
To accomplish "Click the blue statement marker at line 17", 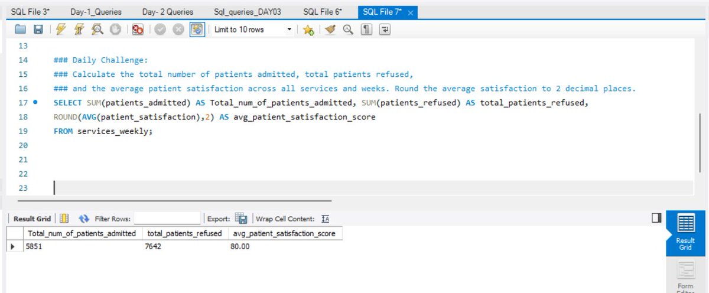I will coord(35,103).
